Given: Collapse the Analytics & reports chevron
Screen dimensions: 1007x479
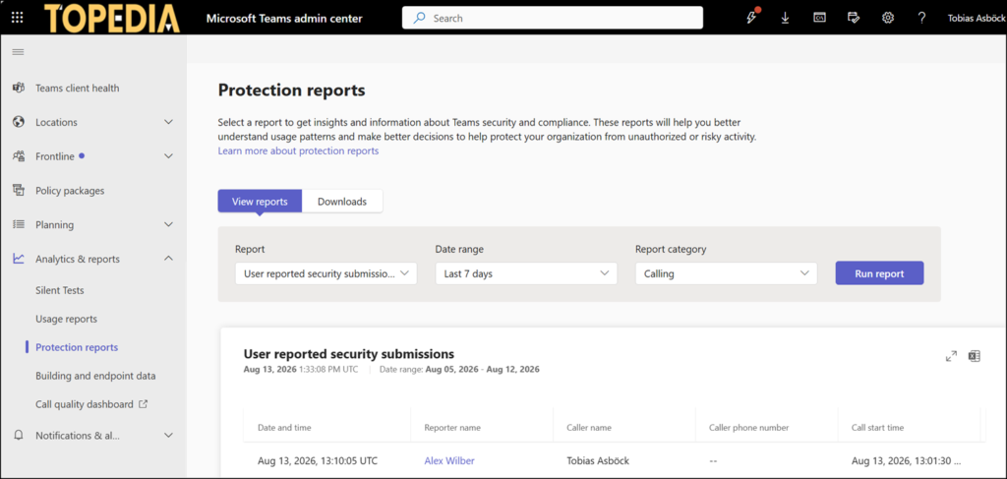Looking at the screenshot, I should point(168,259).
